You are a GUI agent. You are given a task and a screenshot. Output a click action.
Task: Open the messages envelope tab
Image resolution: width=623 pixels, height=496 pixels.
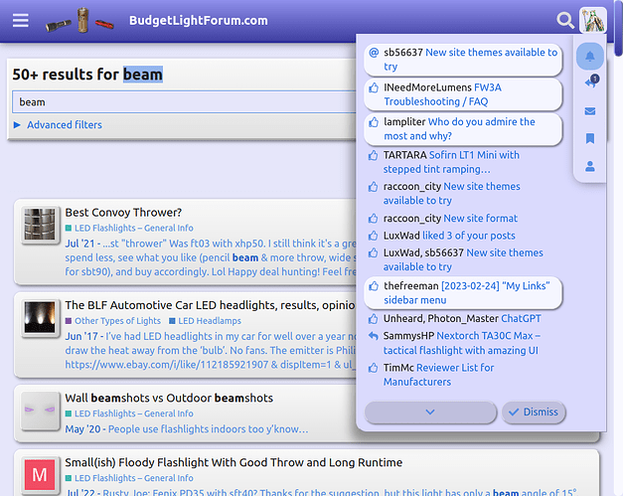(590, 111)
